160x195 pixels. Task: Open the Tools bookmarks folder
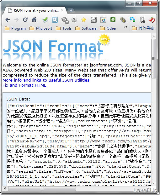64,28
